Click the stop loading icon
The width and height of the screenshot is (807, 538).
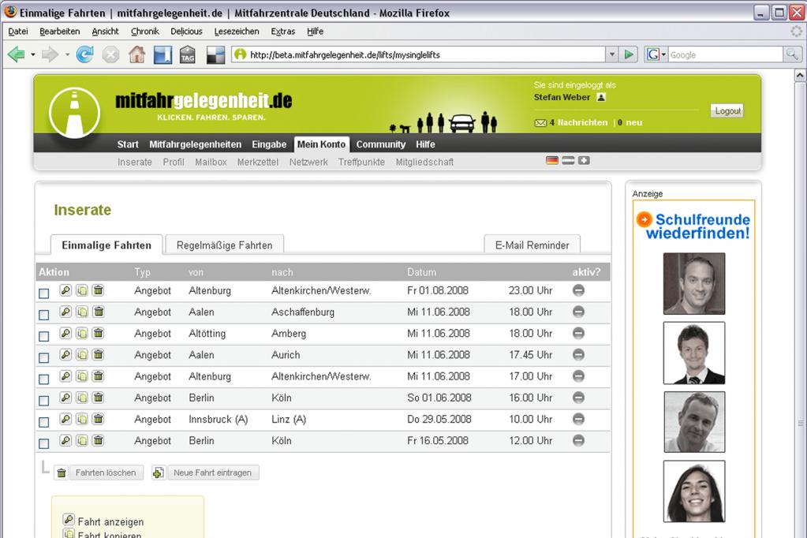coord(110,54)
